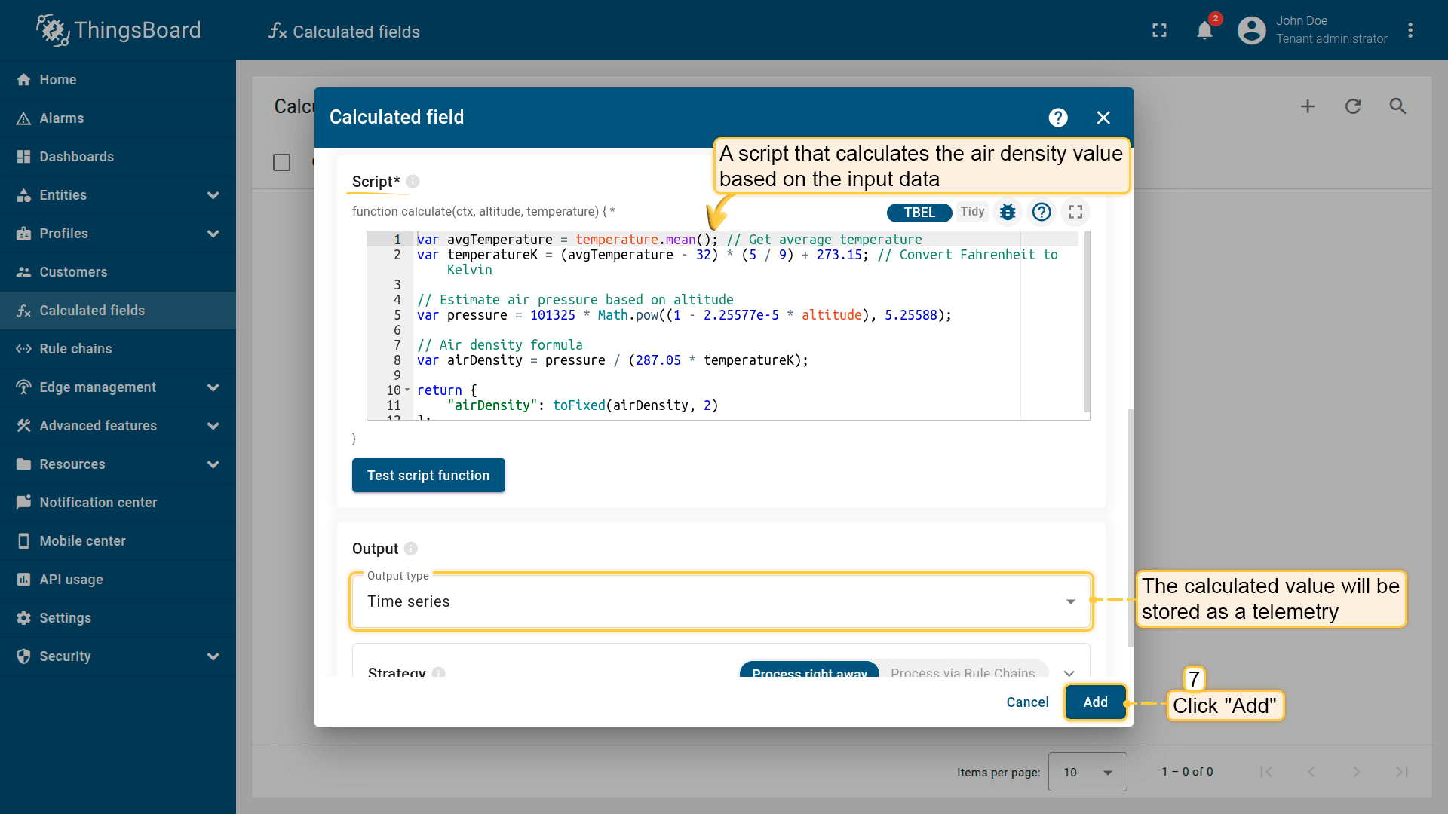
Task: Open the three-dot user menu
Action: 1410,30
